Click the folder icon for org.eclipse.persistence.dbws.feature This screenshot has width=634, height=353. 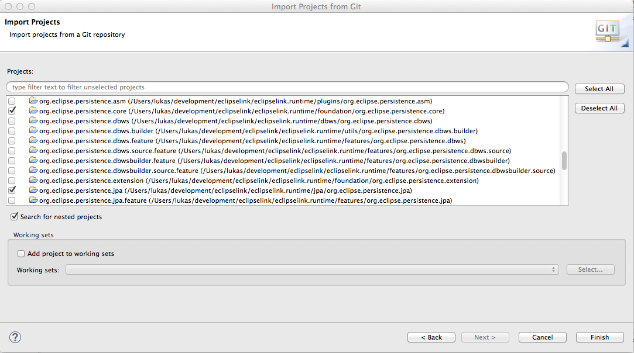[x=33, y=140]
